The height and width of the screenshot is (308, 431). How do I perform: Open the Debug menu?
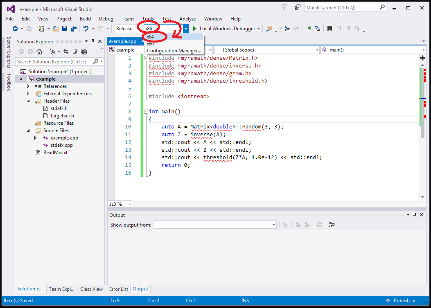point(106,19)
